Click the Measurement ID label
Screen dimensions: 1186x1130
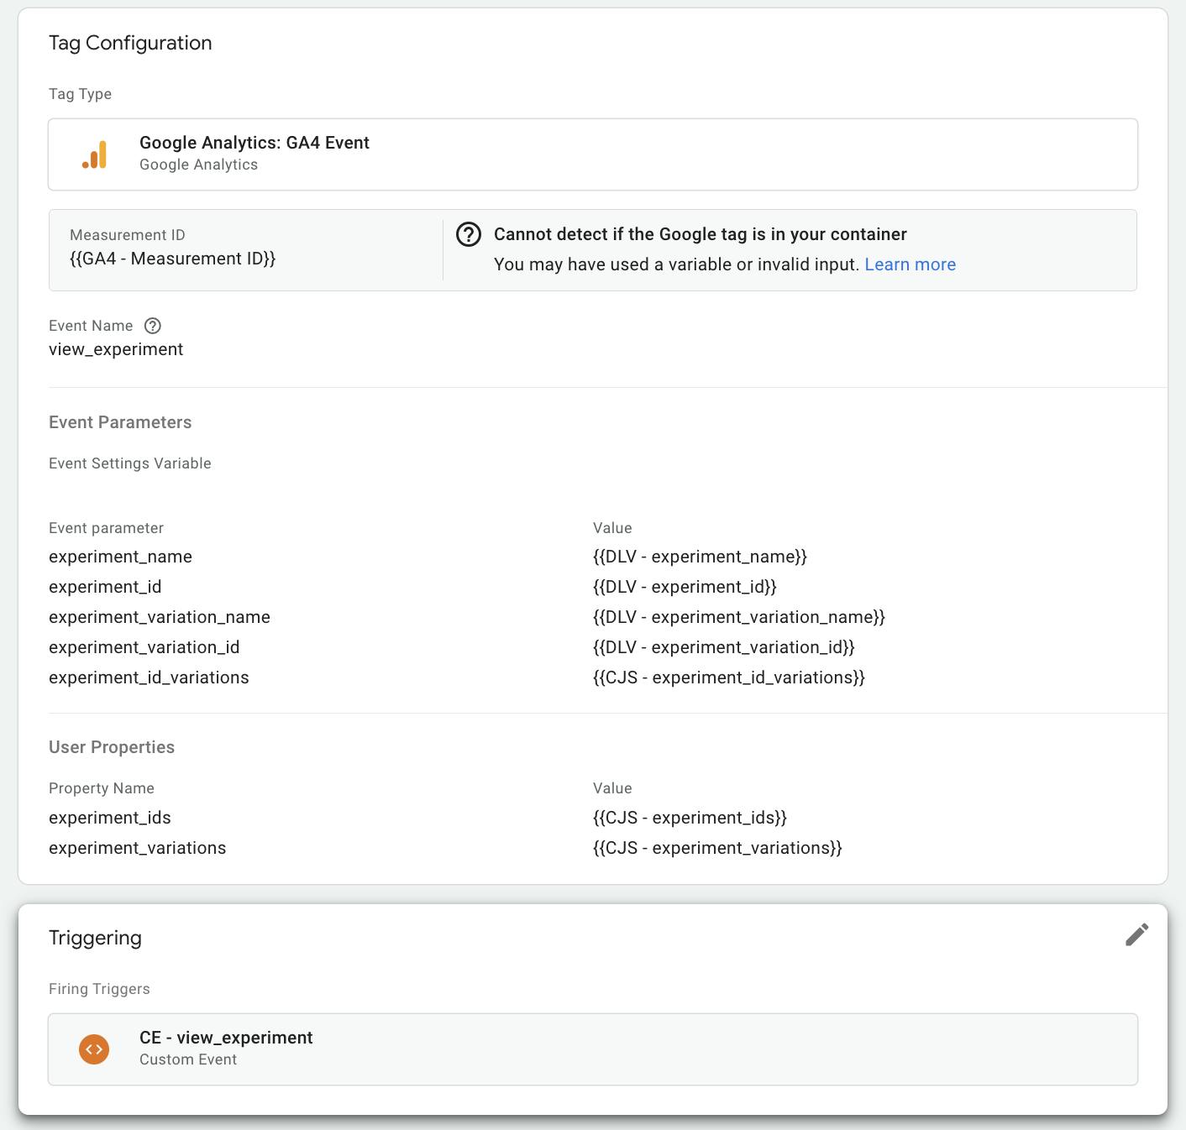[x=128, y=235]
